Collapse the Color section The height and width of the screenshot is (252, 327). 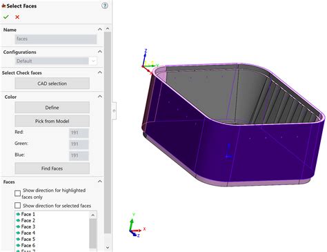click(x=100, y=97)
